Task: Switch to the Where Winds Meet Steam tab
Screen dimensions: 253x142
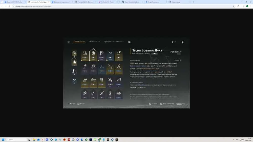Action: pos(133,2)
